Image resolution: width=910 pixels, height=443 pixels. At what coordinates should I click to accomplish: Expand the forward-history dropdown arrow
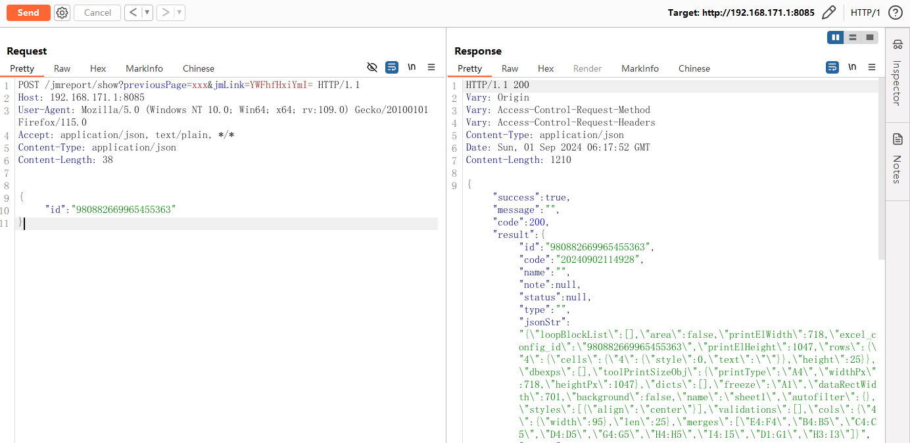pyautogui.click(x=180, y=12)
